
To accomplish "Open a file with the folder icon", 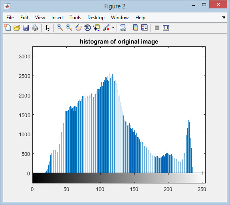I will coord(17,28).
